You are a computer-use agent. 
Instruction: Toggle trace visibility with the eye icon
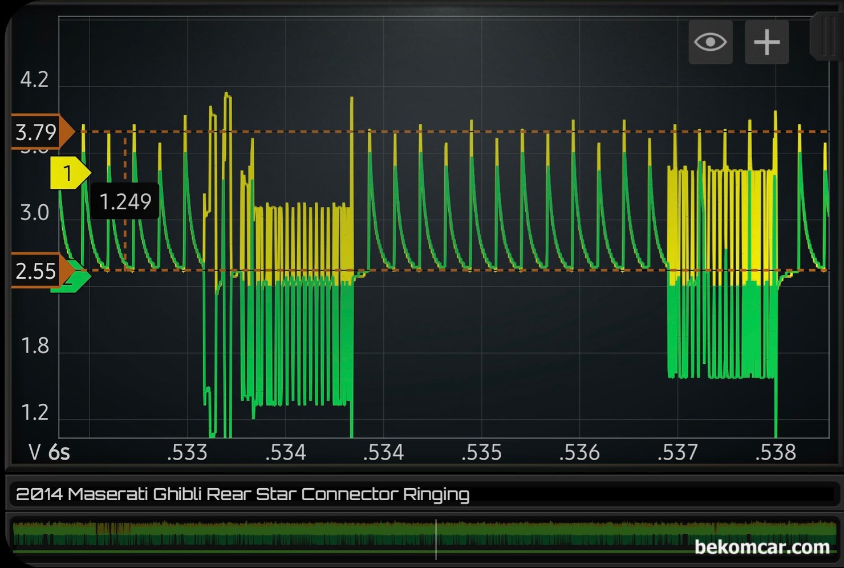coord(710,42)
